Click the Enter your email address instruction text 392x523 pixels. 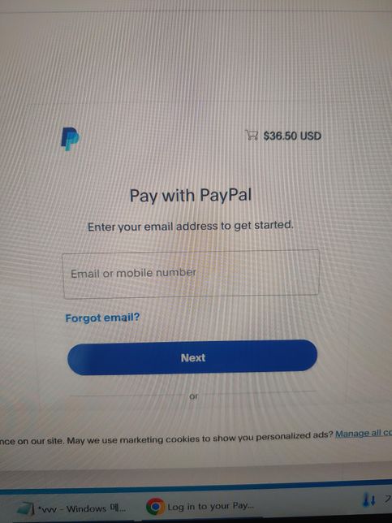[x=191, y=226]
